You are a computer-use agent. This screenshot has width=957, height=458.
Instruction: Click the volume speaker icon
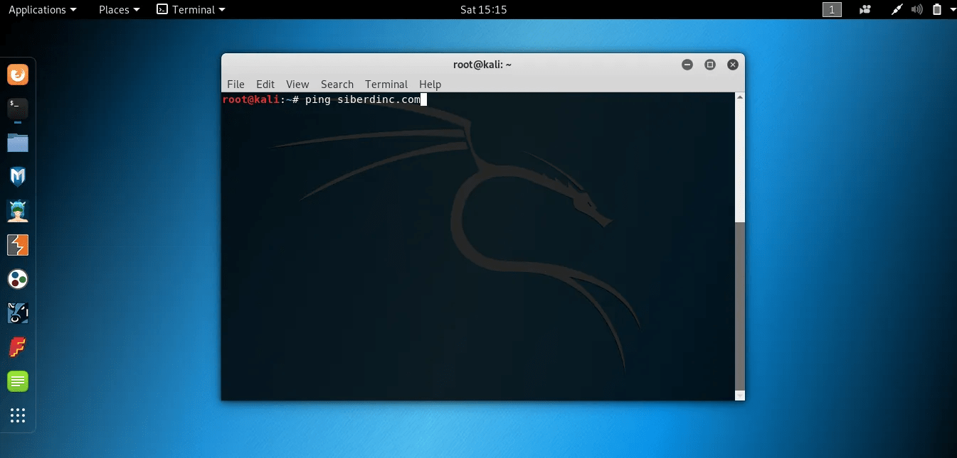(918, 9)
